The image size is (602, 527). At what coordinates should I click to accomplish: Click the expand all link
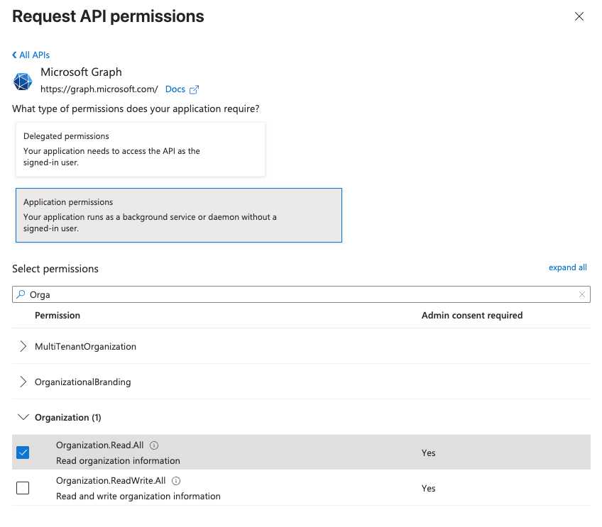[567, 267]
